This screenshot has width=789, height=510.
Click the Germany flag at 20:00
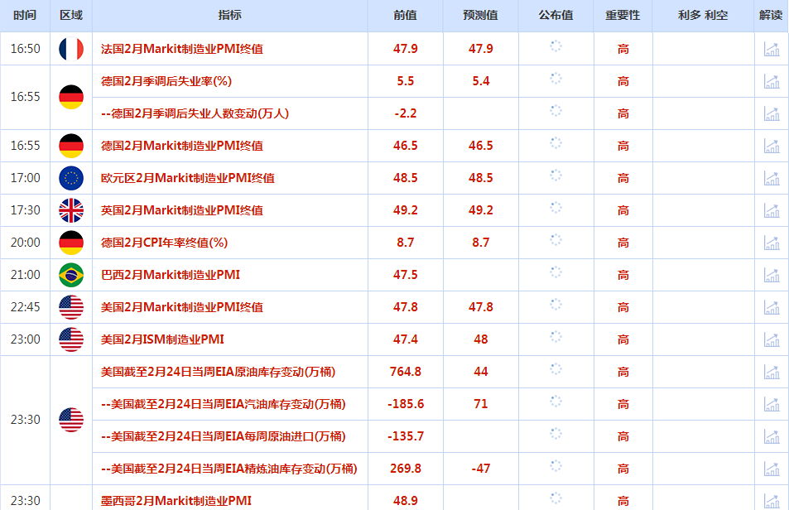pyautogui.click(x=71, y=243)
